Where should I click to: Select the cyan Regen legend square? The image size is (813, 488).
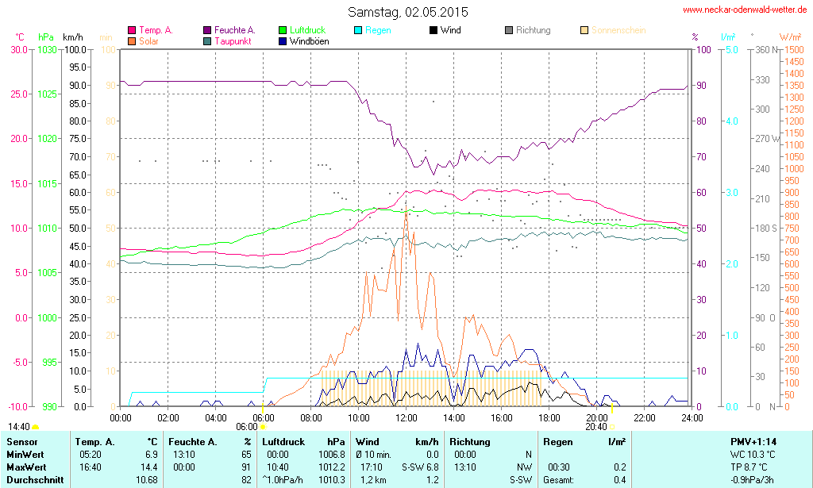coord(358,30)
